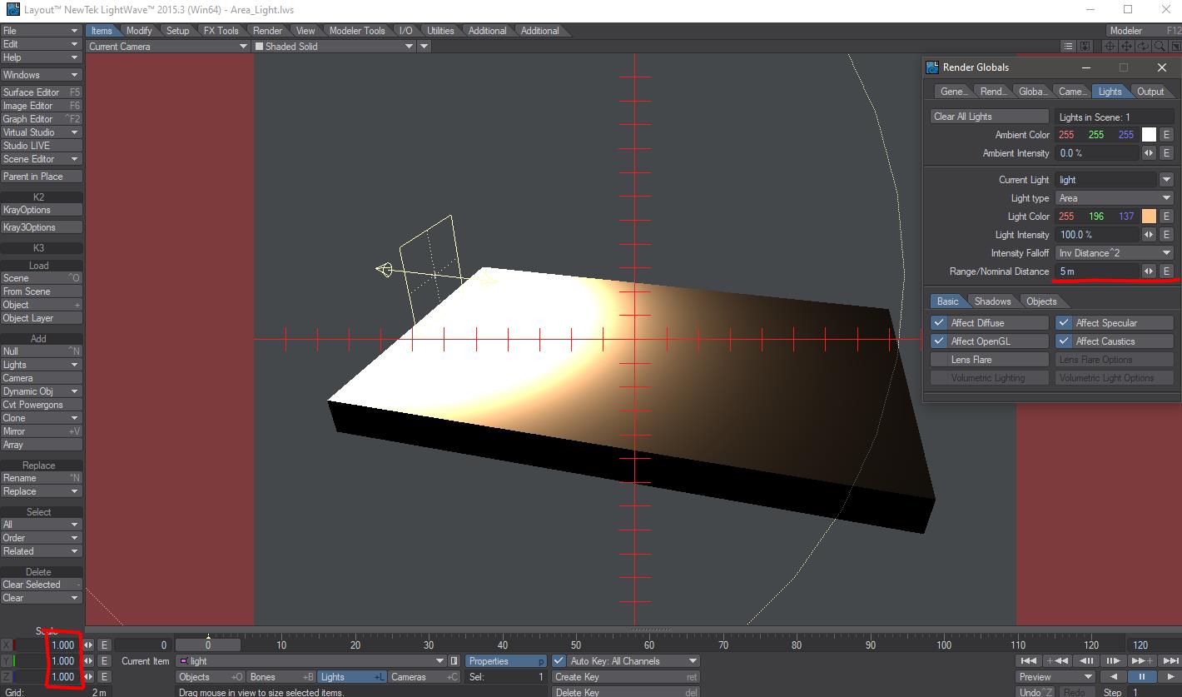The image size is (1182, 697).
Task: Click the viewport rotate icon
Action: pyautogui.click(x=1143, y=47)
